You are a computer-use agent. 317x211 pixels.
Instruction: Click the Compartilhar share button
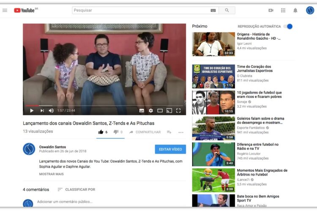point(145,132)
